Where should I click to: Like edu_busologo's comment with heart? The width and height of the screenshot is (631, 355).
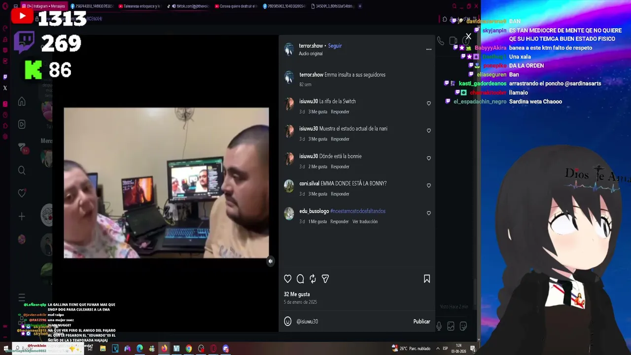pyautogui.click(x=429, y=213)
